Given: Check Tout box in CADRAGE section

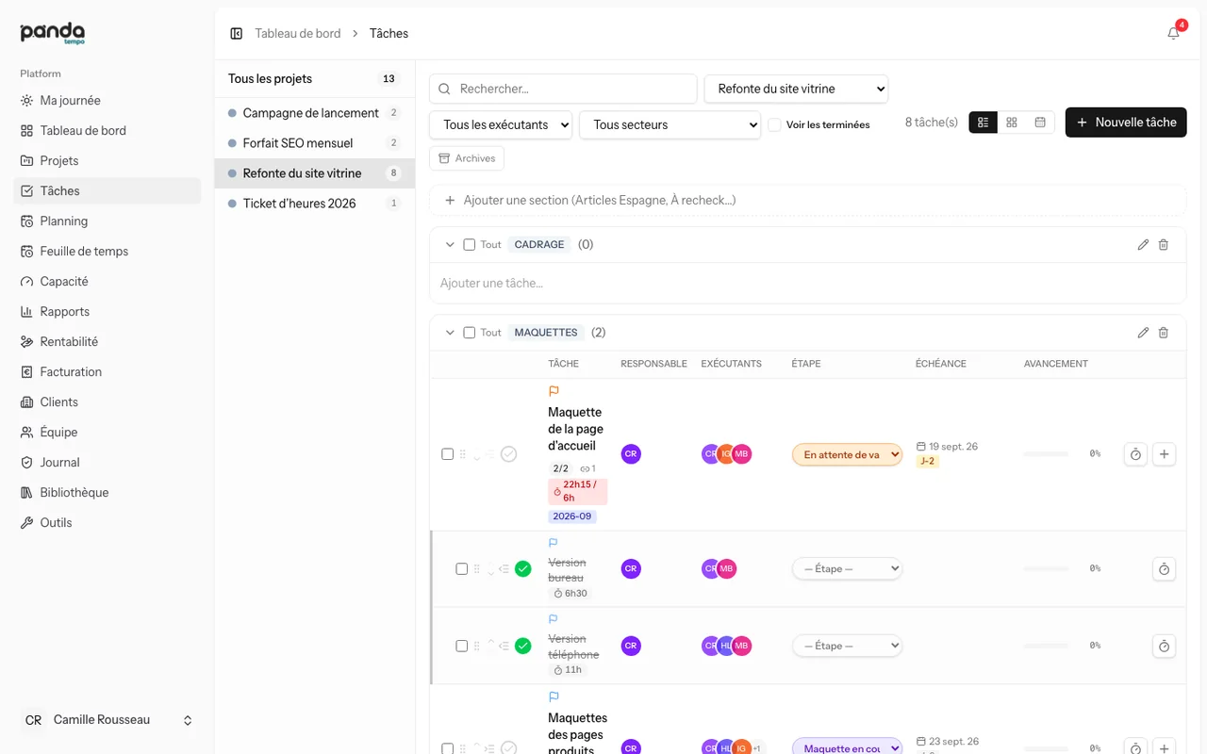Looking at the screenshot, I should [x=470, y=245].
